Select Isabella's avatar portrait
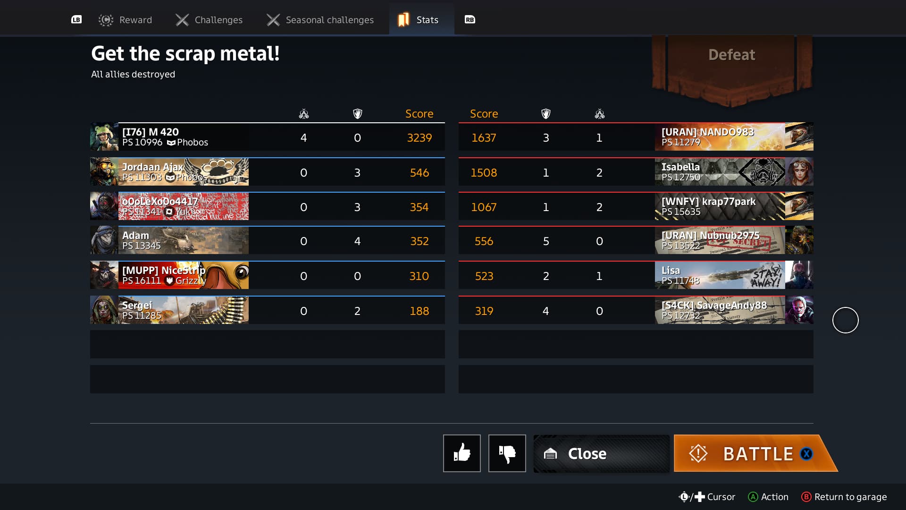 [799, 172]
